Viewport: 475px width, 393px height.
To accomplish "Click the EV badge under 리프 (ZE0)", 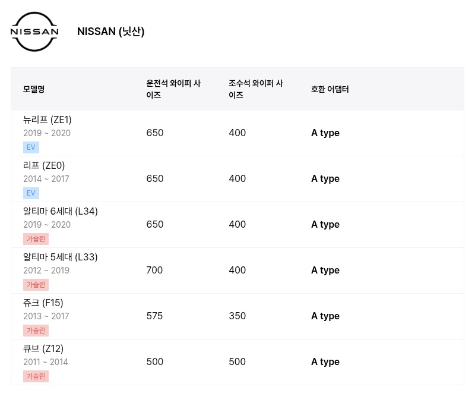I will (x=31, y=193).
